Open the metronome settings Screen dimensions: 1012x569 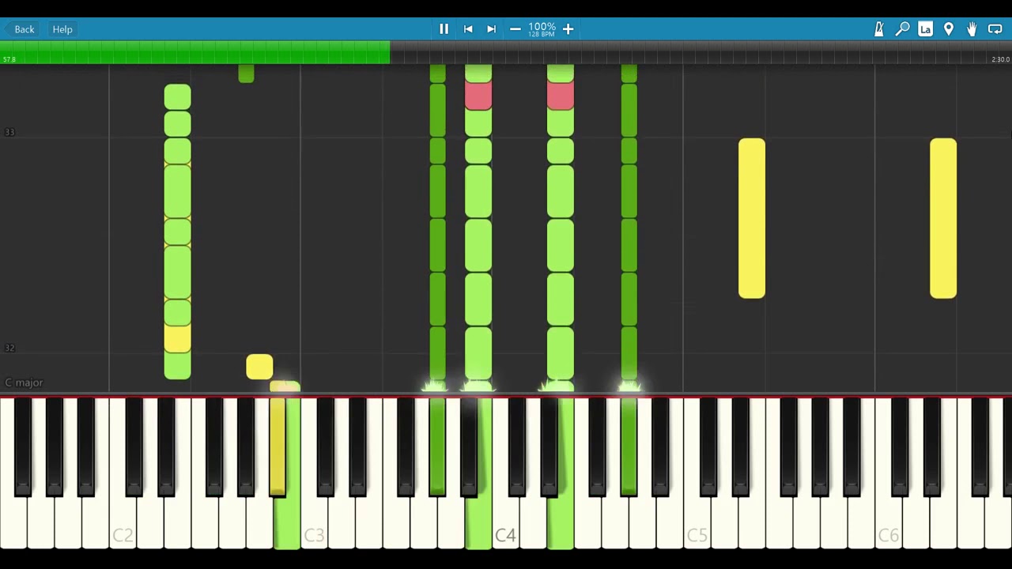point(878,29)
